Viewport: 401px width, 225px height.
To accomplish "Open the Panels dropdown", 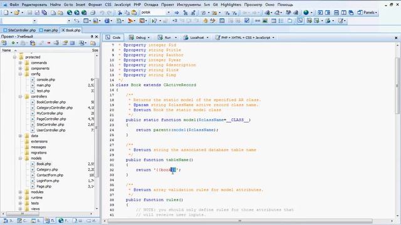I will pyautogui.click(x=367, y=12).
